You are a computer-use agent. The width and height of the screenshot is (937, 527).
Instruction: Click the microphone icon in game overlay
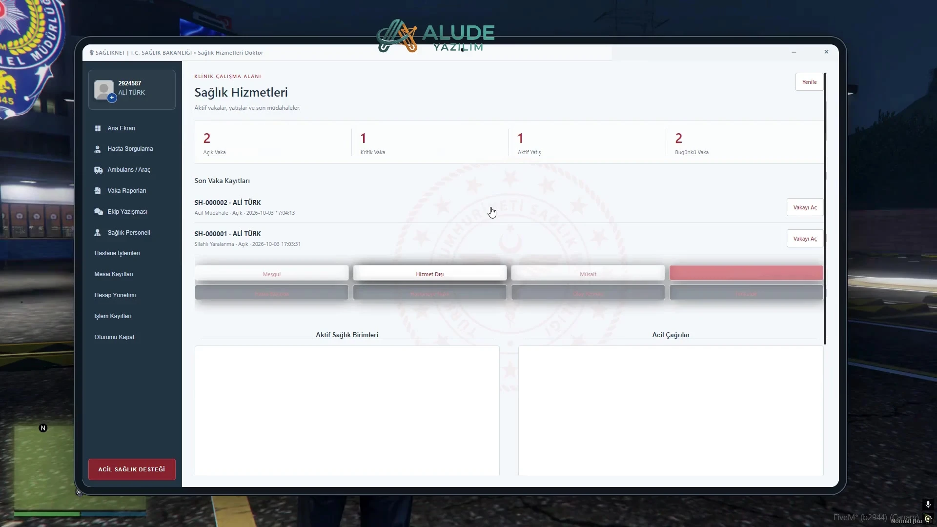coord(928,505)
